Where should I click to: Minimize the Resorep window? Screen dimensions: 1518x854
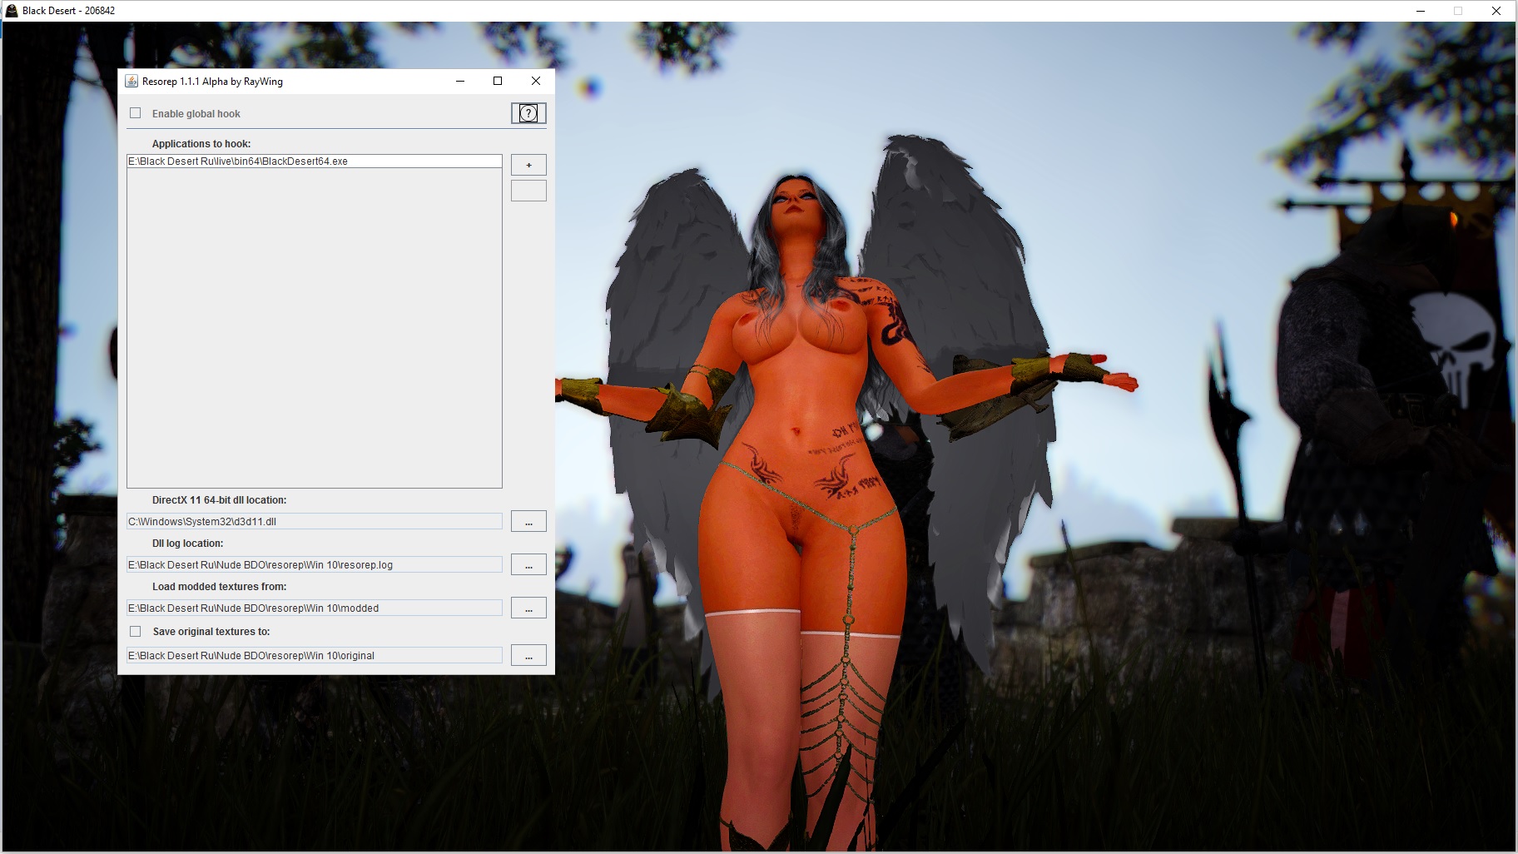point(460,81)
